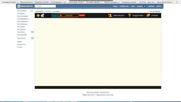Viewport: 181px width, 102px height.
Task: Open the Fix Price bookmark
Action: coord(147,2)
